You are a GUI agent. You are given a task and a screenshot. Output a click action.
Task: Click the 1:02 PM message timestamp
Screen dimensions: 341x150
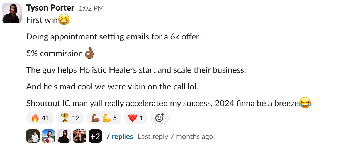pyautogui.click(x=91, y=8)
